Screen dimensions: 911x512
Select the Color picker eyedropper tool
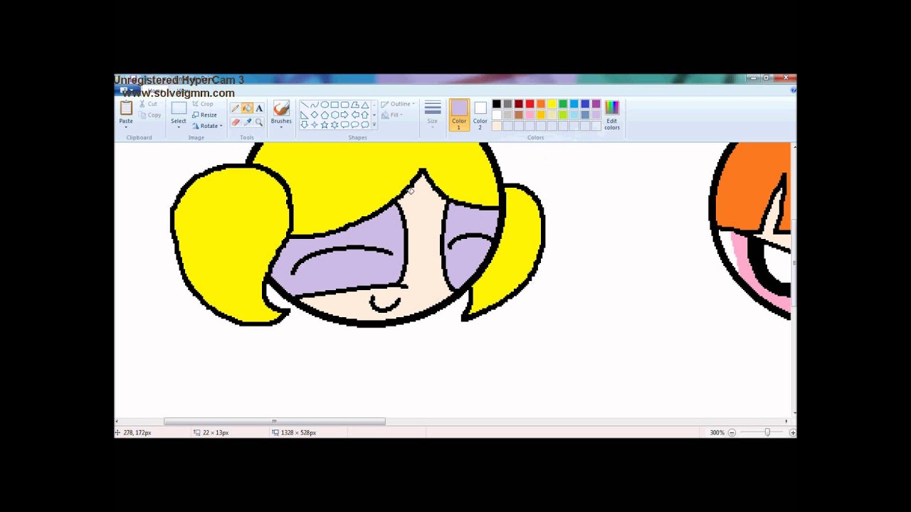[x=247, y=122]
